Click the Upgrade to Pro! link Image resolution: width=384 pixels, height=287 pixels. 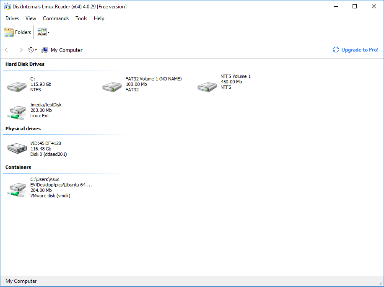[355, 50]
